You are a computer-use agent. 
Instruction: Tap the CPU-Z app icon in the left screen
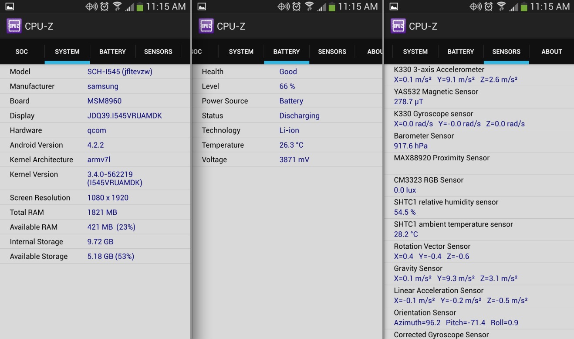coord(14,26)
